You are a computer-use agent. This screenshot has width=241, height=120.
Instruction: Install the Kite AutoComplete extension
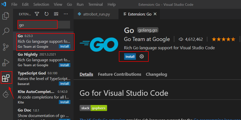65,102
